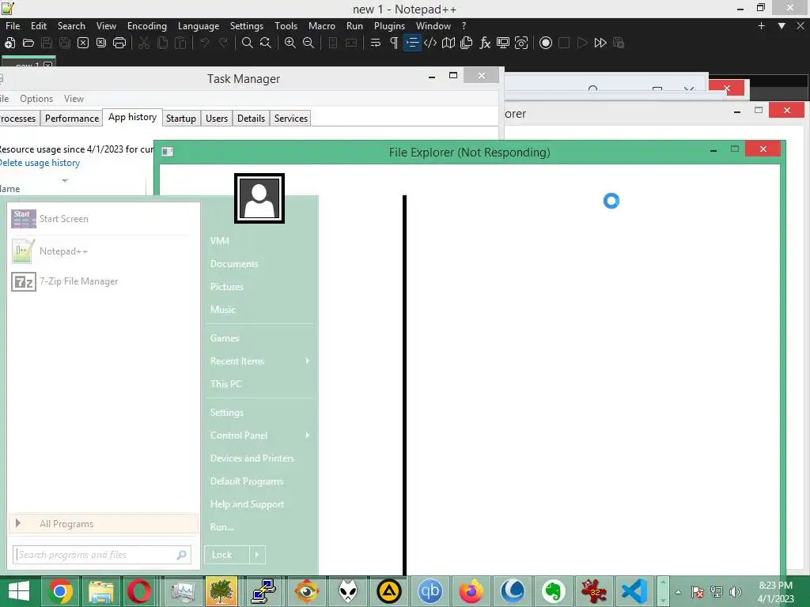The height and width of the screenshot is (607, 810).
Task: Expand All Programs in start menu
Action: (104, 524)
